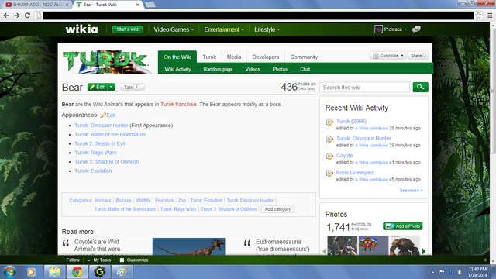Screen dimensions: 496x279
Task: Open the Bosses category link
Action: pyautogui.click(x=123, y=201)
